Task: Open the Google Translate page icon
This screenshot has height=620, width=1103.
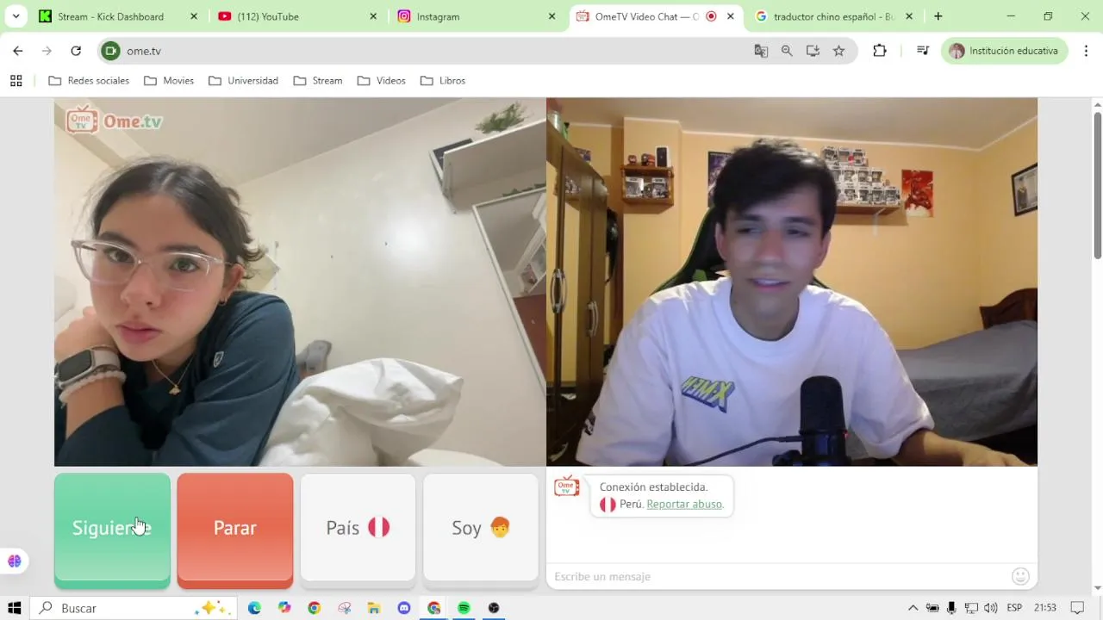Action: coord(761,51)
